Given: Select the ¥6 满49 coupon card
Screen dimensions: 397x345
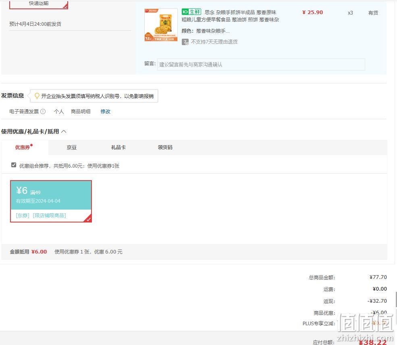Looking at the screenshot, I should coord(51,201).
